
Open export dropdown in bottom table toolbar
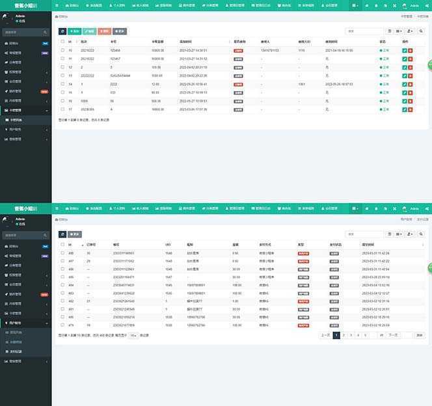410,234
